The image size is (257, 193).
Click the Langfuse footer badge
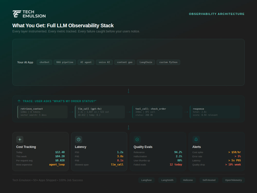(x=146, y=180)
